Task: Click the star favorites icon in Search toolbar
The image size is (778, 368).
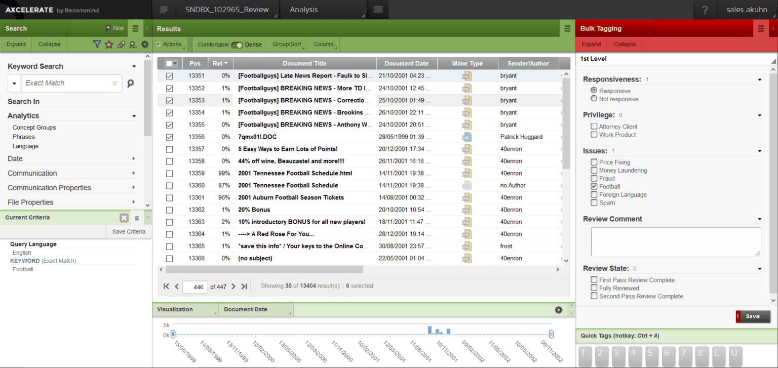Action: (x=108, y=44)
